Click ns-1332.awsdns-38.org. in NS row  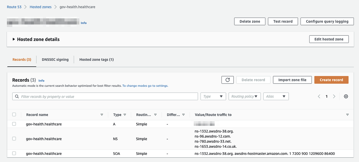214,131
